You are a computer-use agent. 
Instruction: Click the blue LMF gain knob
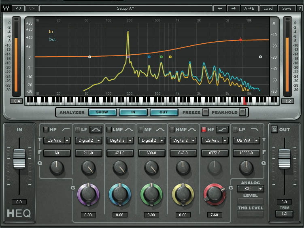pos(120,194)
